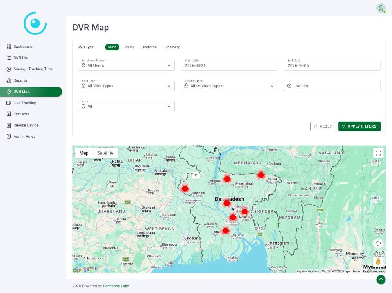This screenshot has height=293, width=392.
Task: Click inside the Location input field
Action: (x=332, y=86)
